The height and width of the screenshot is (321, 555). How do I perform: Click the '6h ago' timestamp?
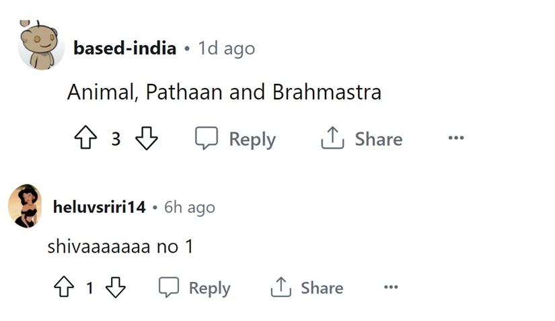[x=190, y=207]
